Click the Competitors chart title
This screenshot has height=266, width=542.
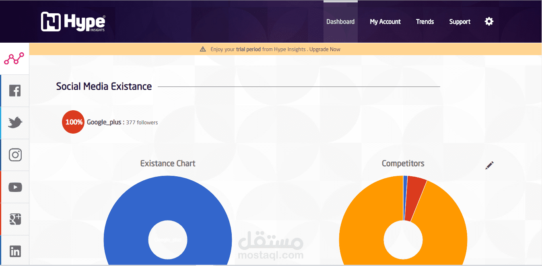pyautogui.click(x=403, y=163)
